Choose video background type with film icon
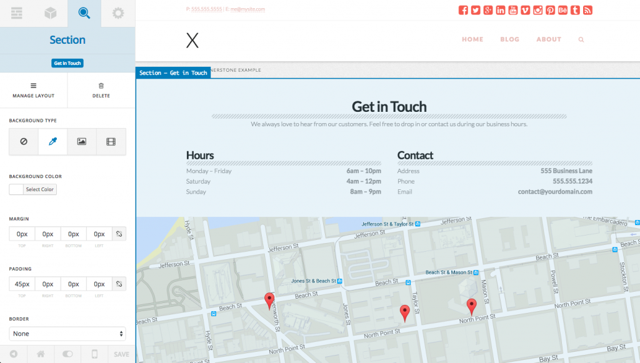 111,142
